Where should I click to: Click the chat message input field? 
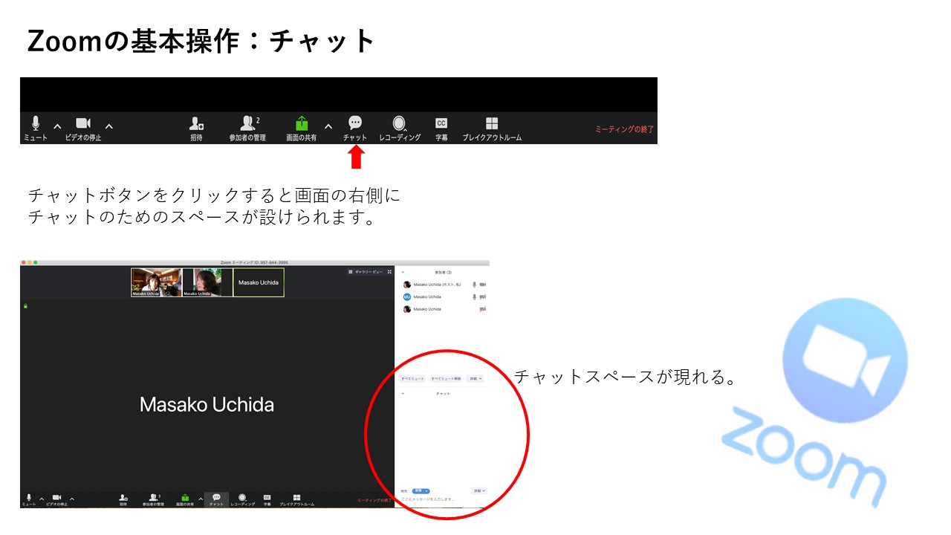(x=443, y=500)
